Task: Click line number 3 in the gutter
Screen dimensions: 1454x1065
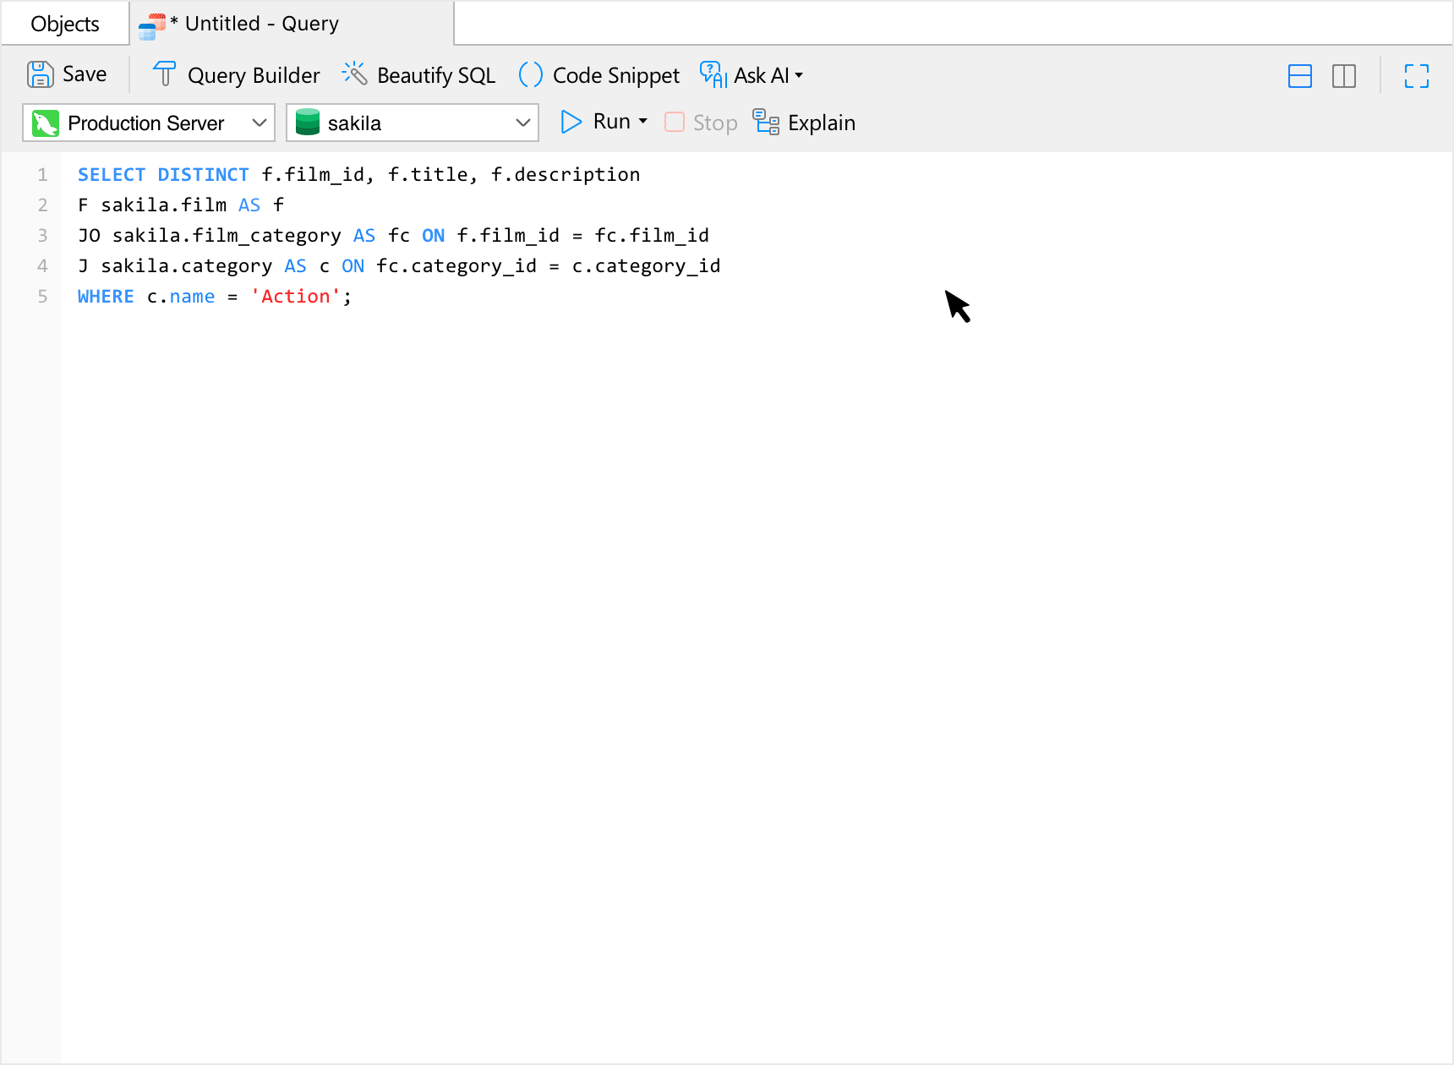Action: (42, 236)
